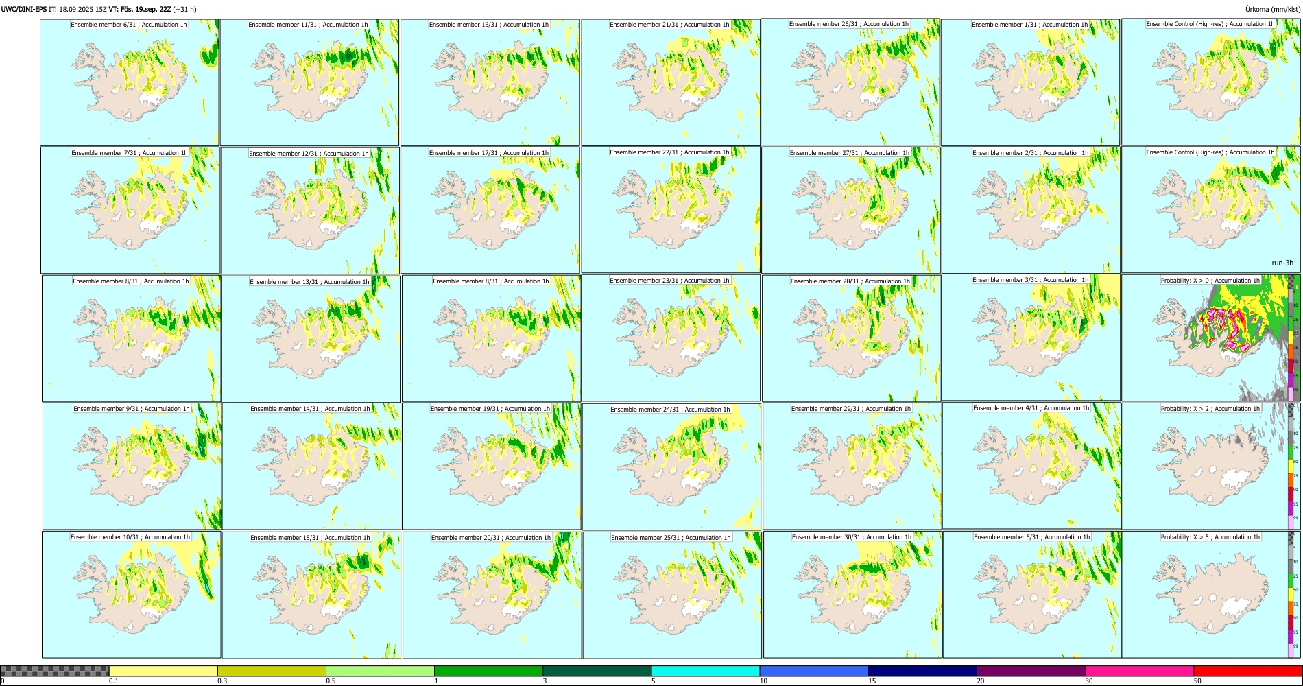
Task: Pick the pink 30–50 legend swatch
Action: (x=1139, y=671)
